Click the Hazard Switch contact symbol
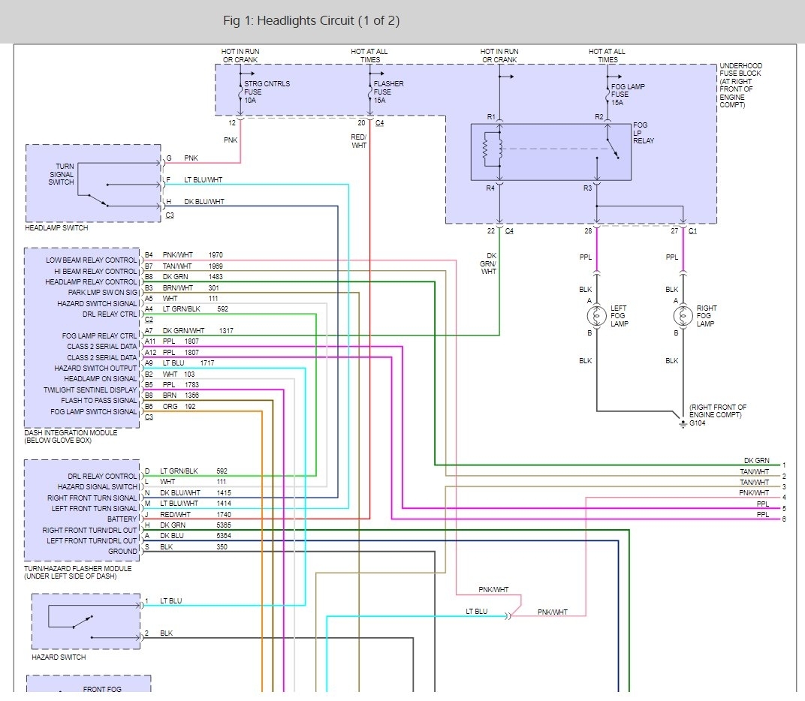Screen dimensions: 805x701 tap(83, 622)
